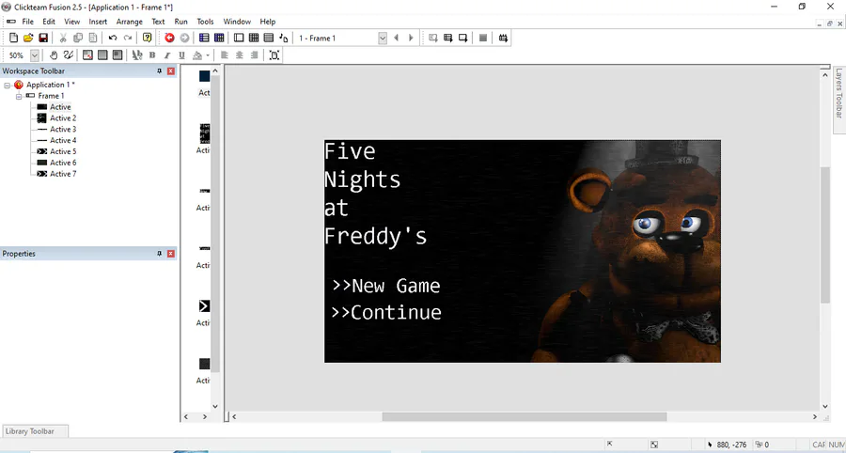Open the Window menu
This screenshot has height=453, width=846.
[x=237, y=22]
